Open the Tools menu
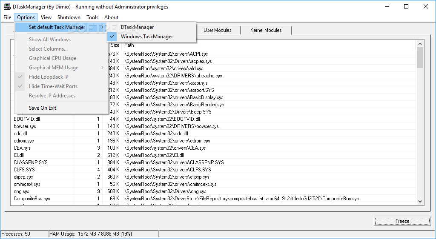 92,17
